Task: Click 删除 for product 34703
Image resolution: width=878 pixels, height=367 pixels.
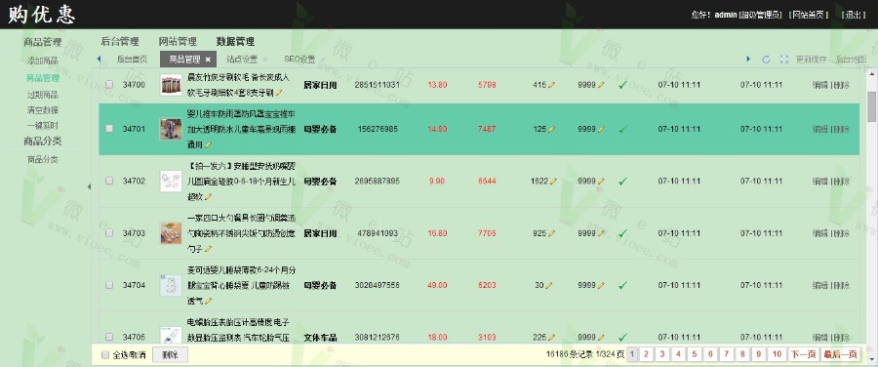Action: coord(841,233)
